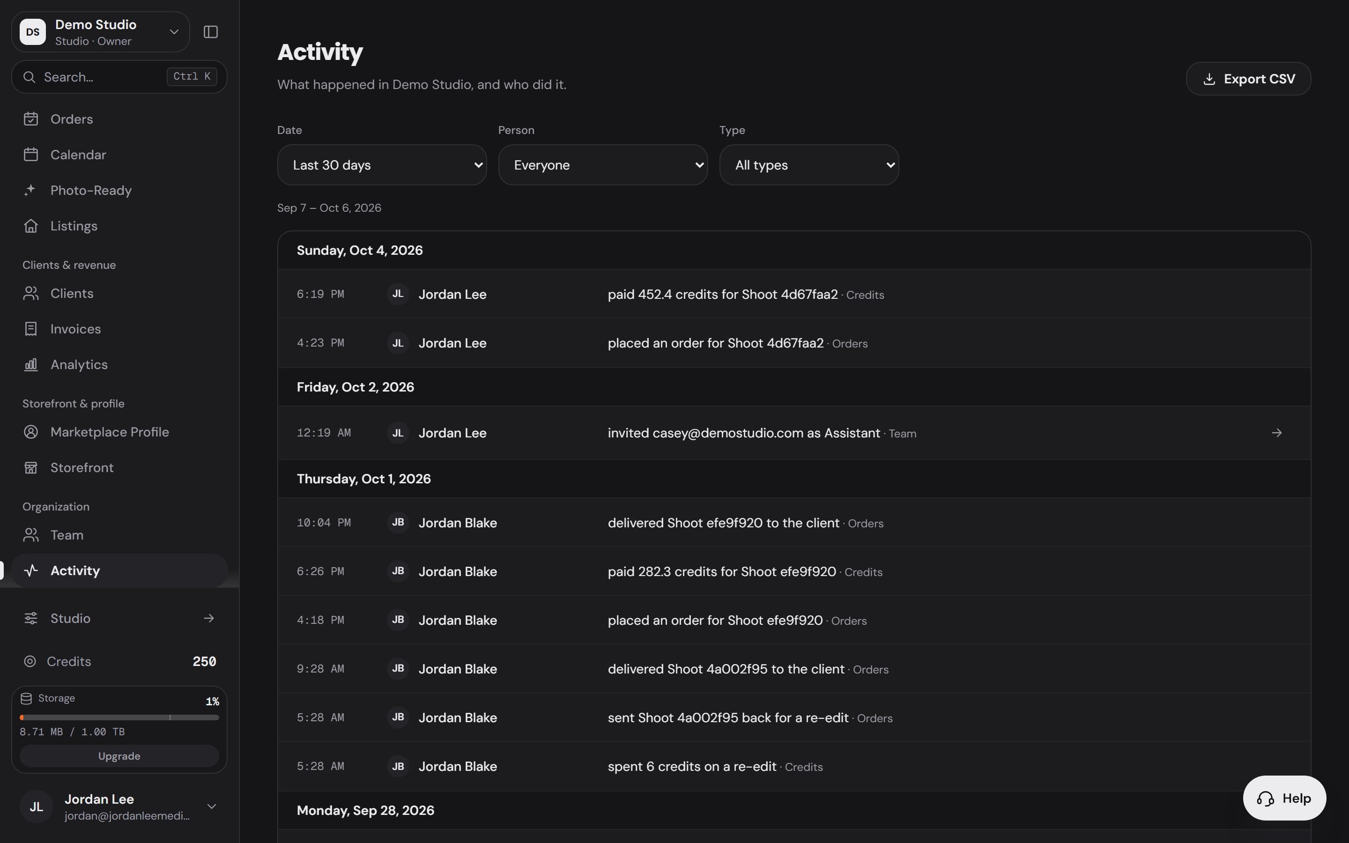Screen dimensions: 1349x843
Task: Click the Credits coin icon
Action: 30,661
